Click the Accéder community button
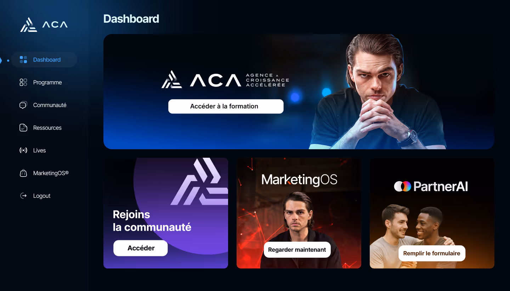 [x=141, y=248]
